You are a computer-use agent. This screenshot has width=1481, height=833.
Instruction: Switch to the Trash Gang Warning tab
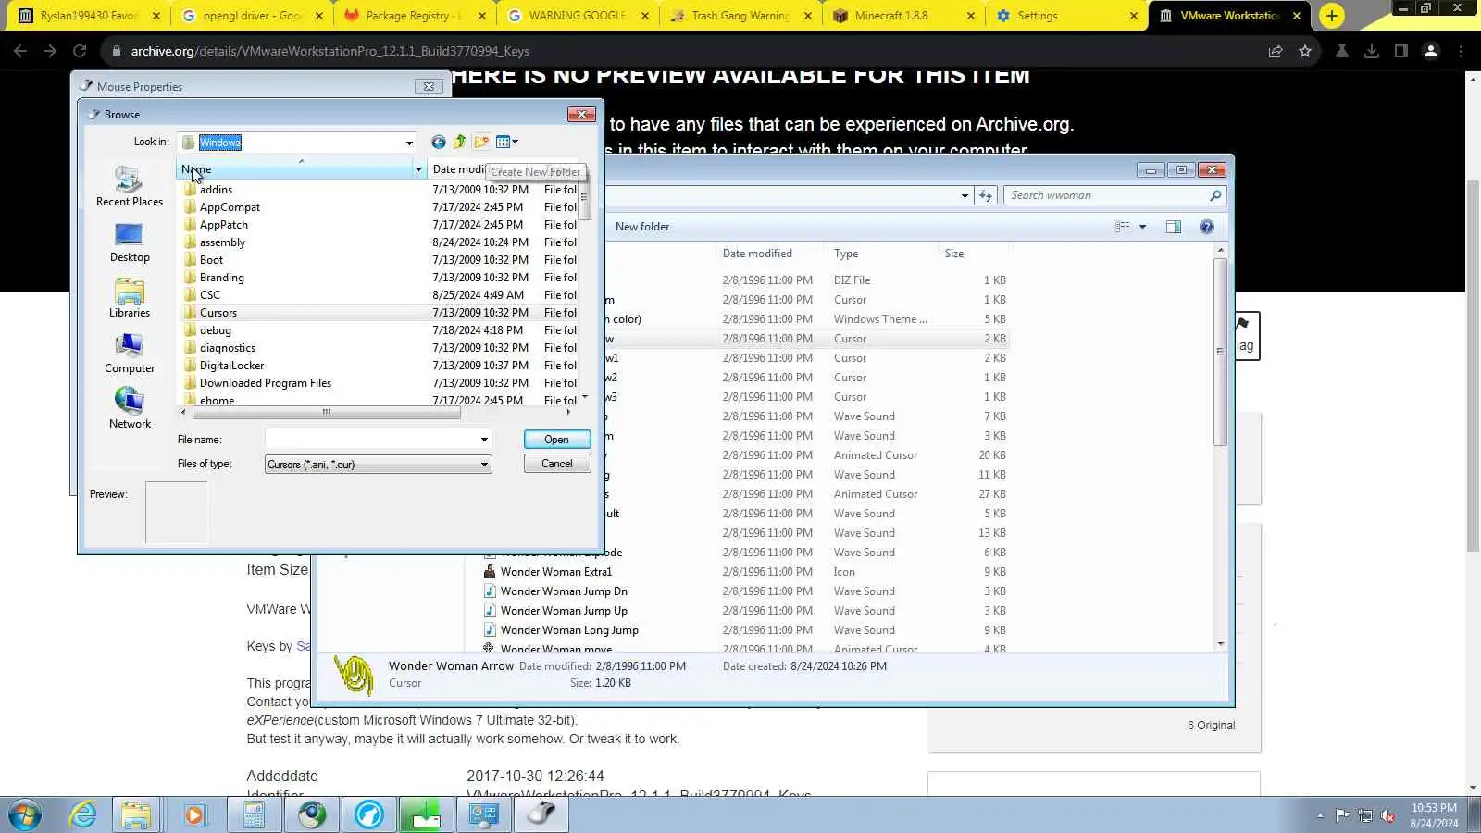[741, 16]
